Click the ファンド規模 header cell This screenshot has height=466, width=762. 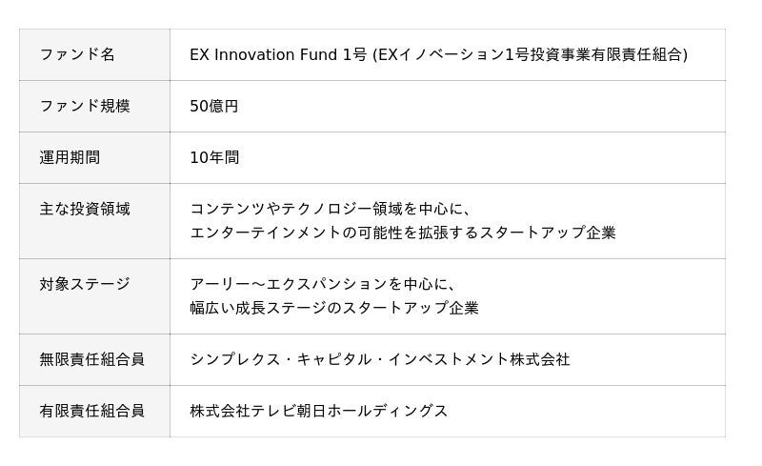94,106
